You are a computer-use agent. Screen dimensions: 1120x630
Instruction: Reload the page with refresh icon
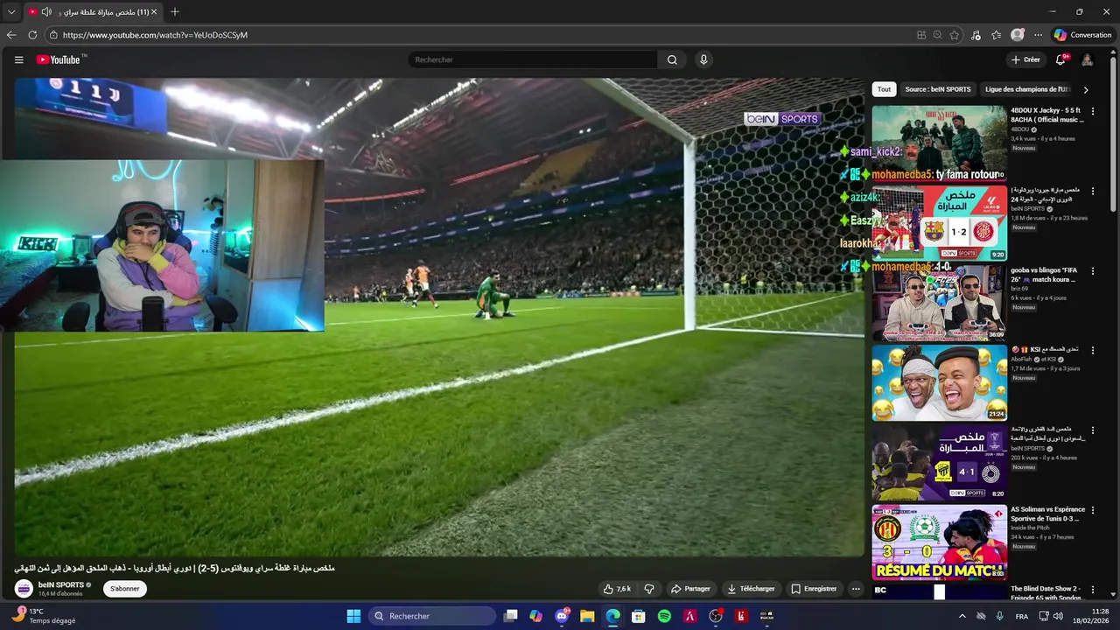click(x=32, y=35)
